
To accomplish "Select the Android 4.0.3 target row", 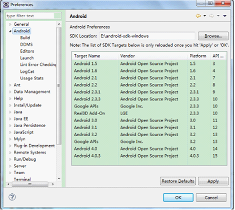I will point(149,156).
